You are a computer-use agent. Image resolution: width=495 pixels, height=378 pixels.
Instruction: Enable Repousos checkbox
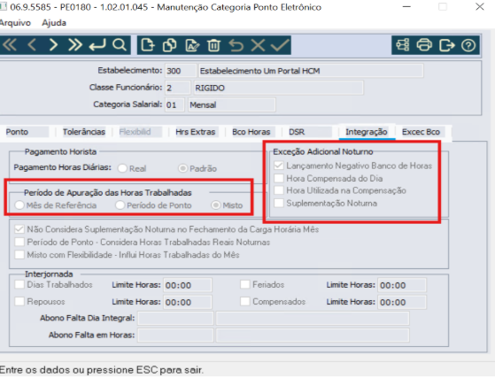pos(19,301)
